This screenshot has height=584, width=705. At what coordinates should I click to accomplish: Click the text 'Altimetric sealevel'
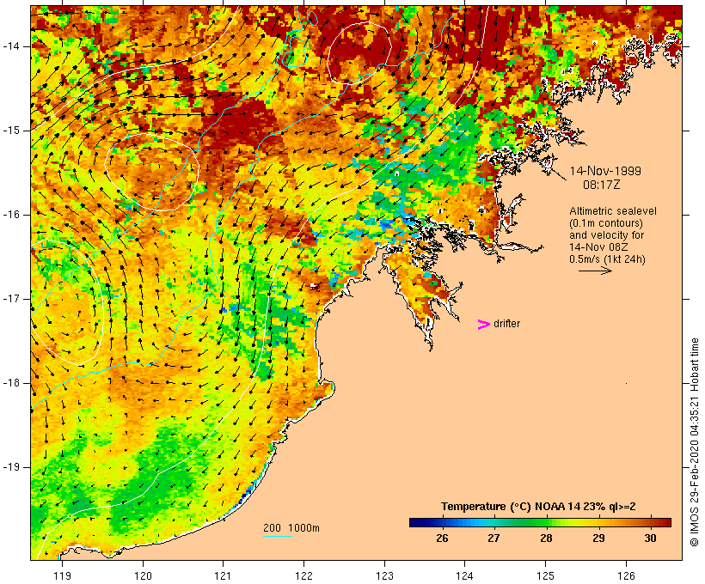tap(613, 211)
